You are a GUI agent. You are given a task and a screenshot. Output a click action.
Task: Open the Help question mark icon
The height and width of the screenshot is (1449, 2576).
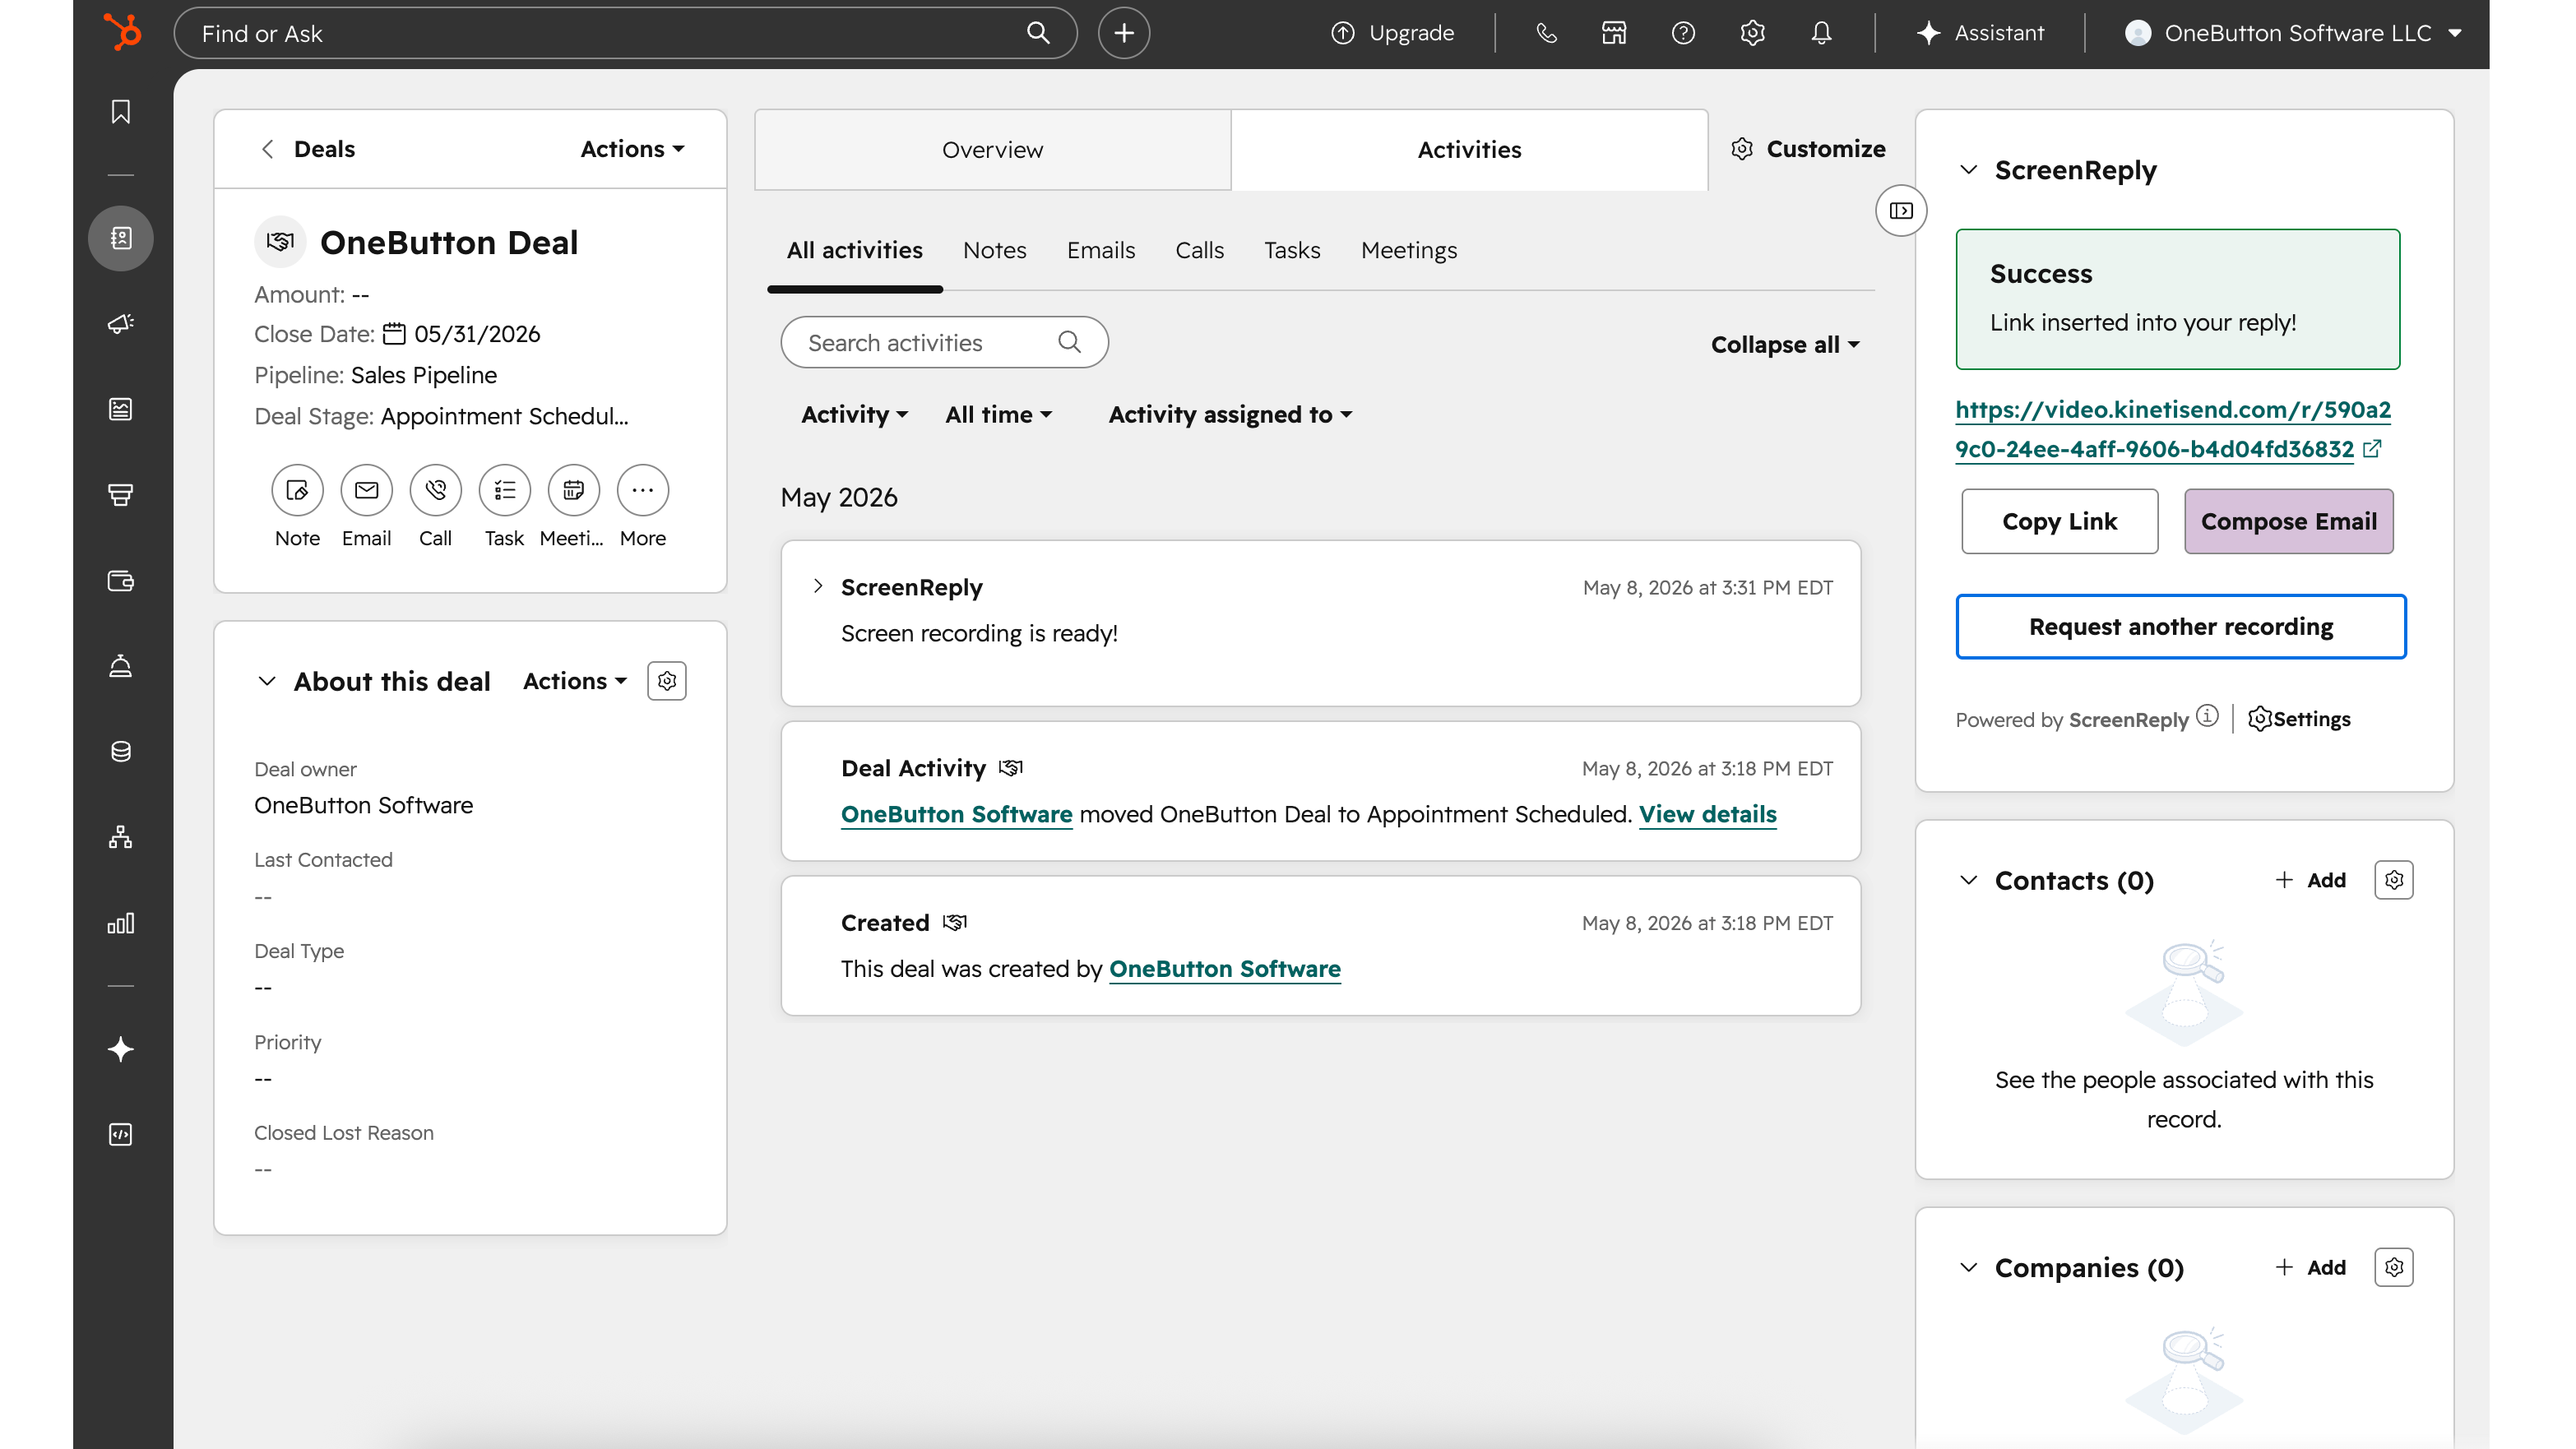coord(1683,33)
